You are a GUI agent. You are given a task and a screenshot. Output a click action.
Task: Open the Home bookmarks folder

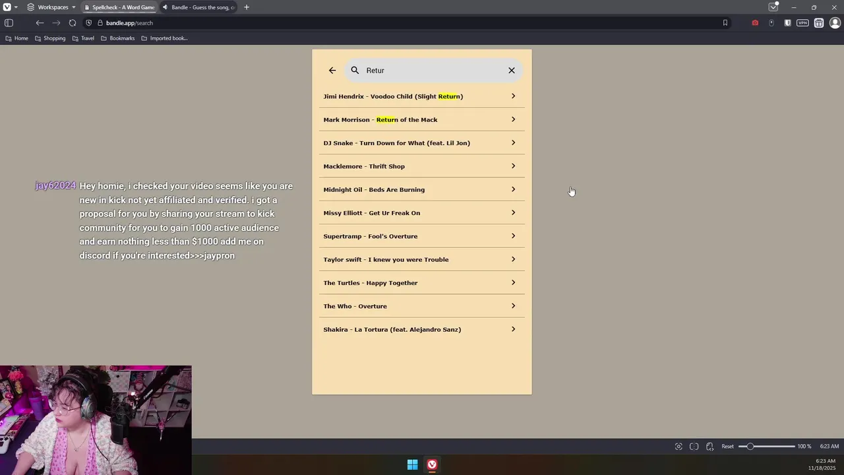(x=16, y=38)
